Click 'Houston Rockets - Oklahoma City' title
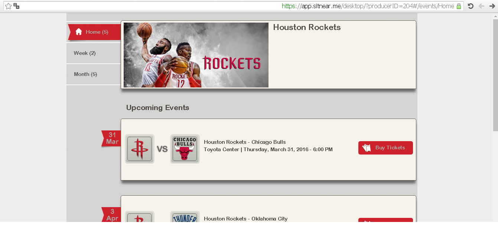Viewport: 498px width, 229px height. (245, 219)
